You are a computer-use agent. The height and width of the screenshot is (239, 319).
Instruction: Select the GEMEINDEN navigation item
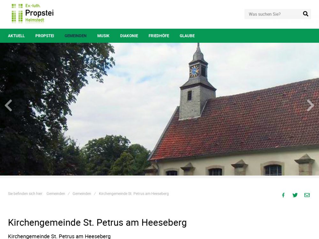click(x=76, y=36)
